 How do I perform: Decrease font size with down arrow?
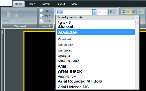pyautogui.click(x=115, y=12)
